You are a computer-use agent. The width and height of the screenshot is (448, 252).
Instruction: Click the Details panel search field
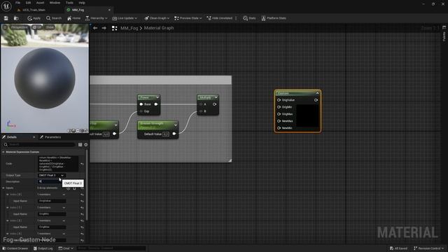click(39, 145)
